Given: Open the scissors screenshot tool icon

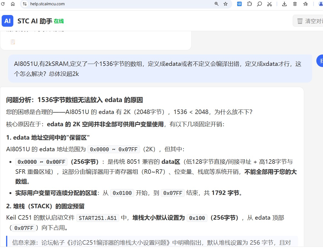Looking at the screenshot, I should pos(269,4).
